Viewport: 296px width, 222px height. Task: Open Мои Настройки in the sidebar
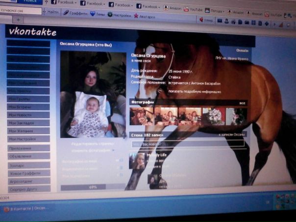29,139
